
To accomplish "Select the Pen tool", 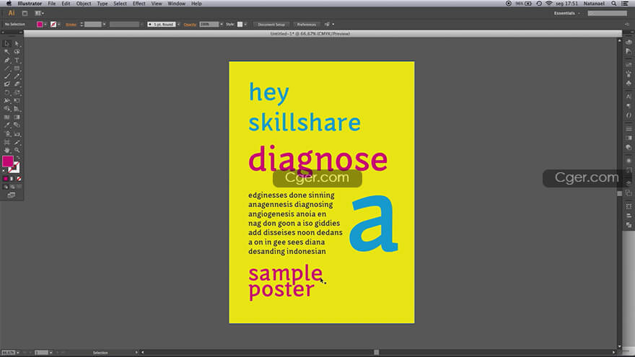I will click(x=7, y=60).
